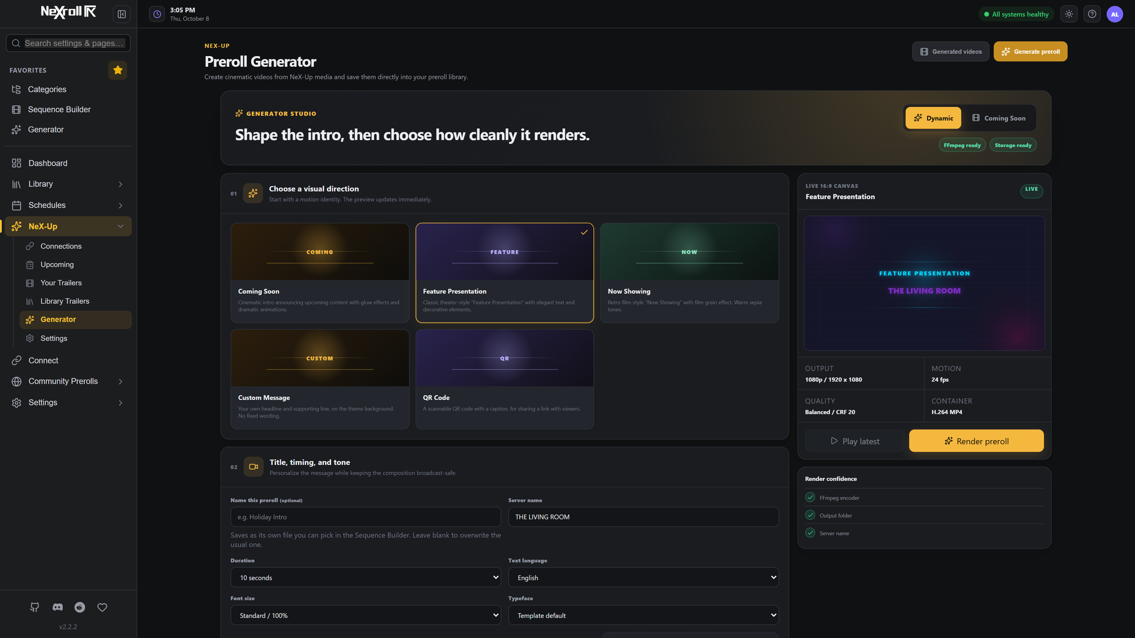Click the Community Prerolls globe icon

click(17, 382)
